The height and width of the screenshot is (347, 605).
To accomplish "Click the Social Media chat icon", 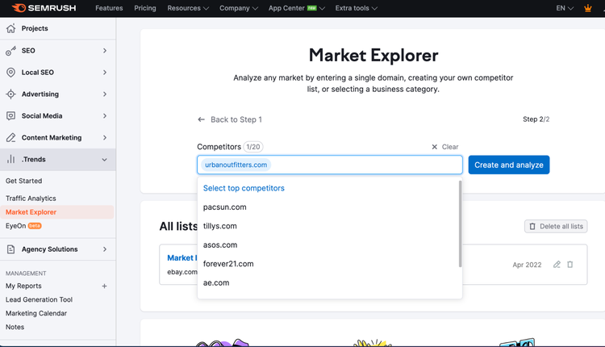I will coord(10,115).
